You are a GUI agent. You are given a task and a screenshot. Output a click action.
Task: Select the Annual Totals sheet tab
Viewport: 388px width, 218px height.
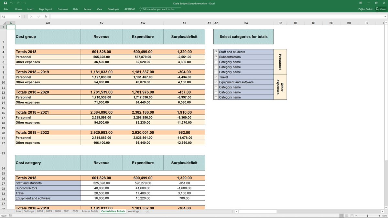90,211
